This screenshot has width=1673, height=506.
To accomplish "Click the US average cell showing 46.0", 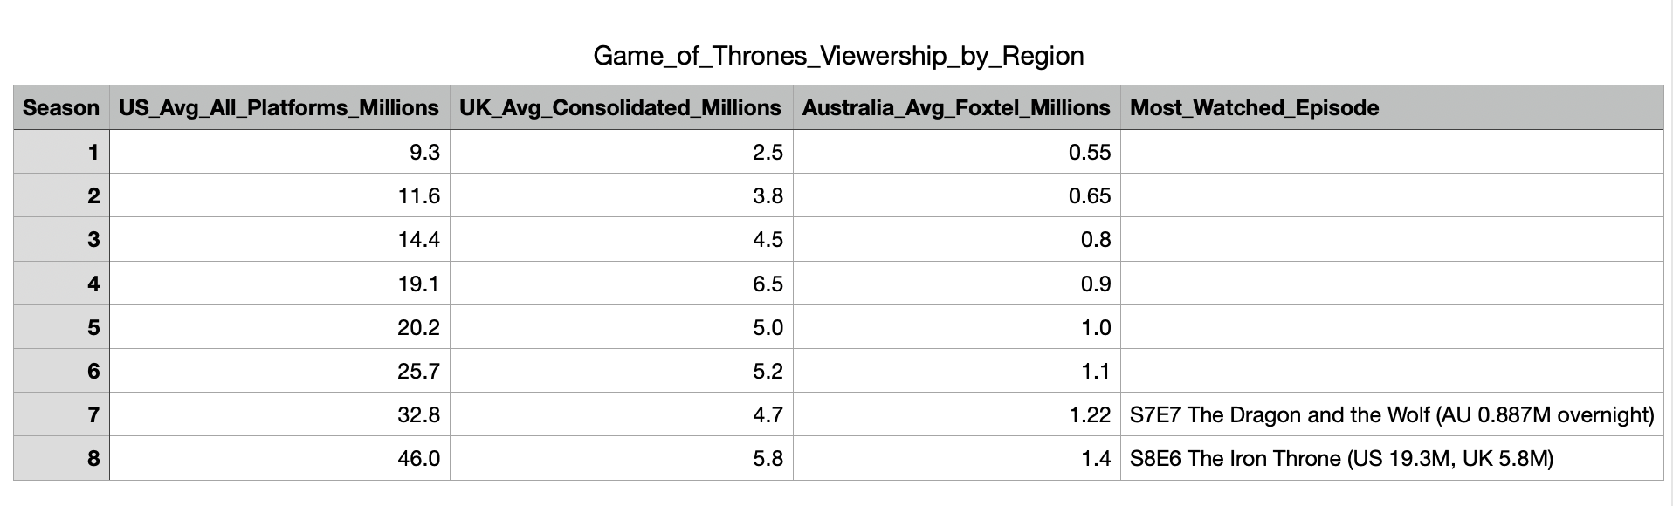I will click(279, 458).
